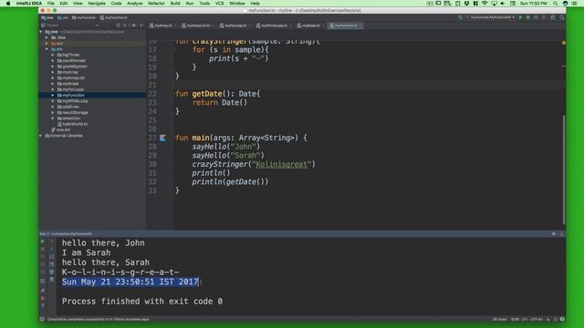The height and width of the screenshot is (328, 584).
Task: Expand the External Libraries node
Action: pyautogui.click(x=41, y=136)
